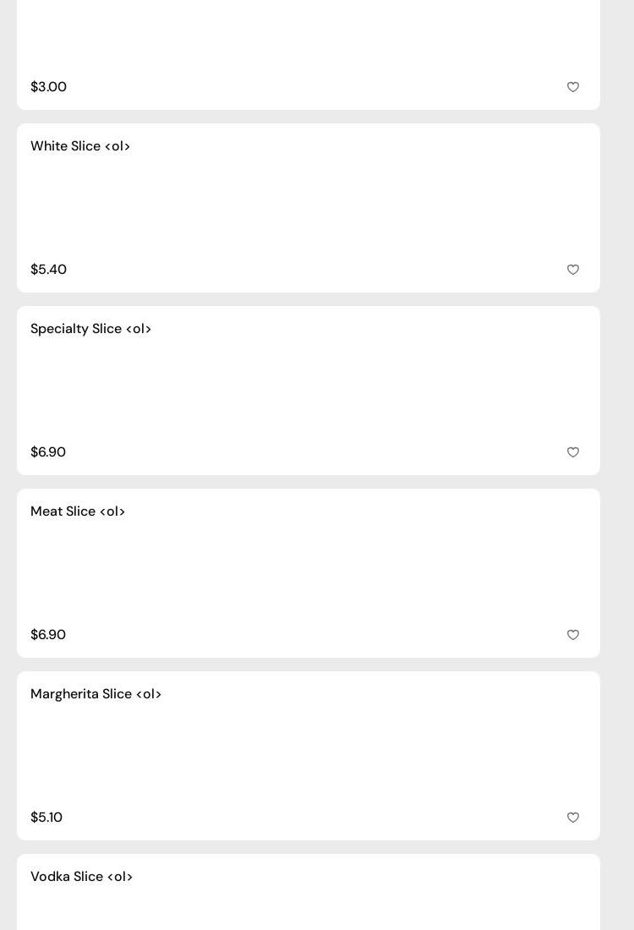This screenshot has width=634, height=930.
Task: Click the Margherita Slice title
Action: click(96, 694)
